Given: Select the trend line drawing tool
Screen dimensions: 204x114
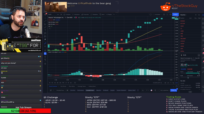Looking at the screenshot, I should (x=45, y=21).
